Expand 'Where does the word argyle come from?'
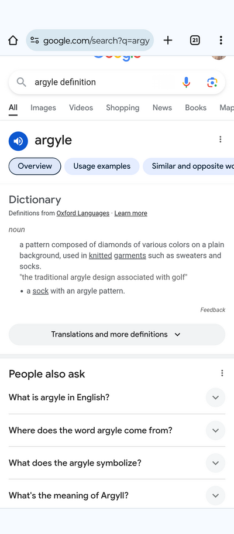Screen dimensions: 234x534 click(117, 430)
